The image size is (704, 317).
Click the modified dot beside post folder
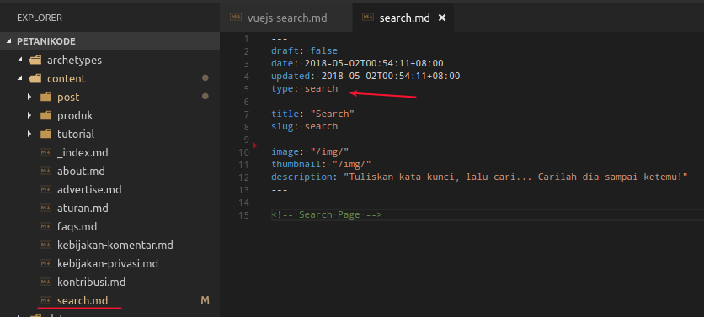click(205, 96)
